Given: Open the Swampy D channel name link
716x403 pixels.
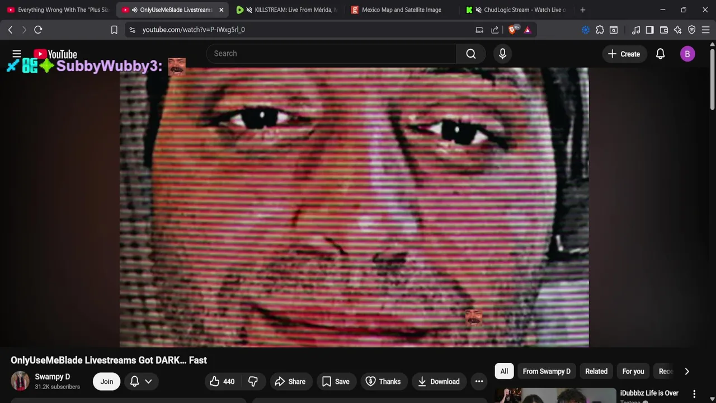Looking at the screenshot, I should [52, 377].
